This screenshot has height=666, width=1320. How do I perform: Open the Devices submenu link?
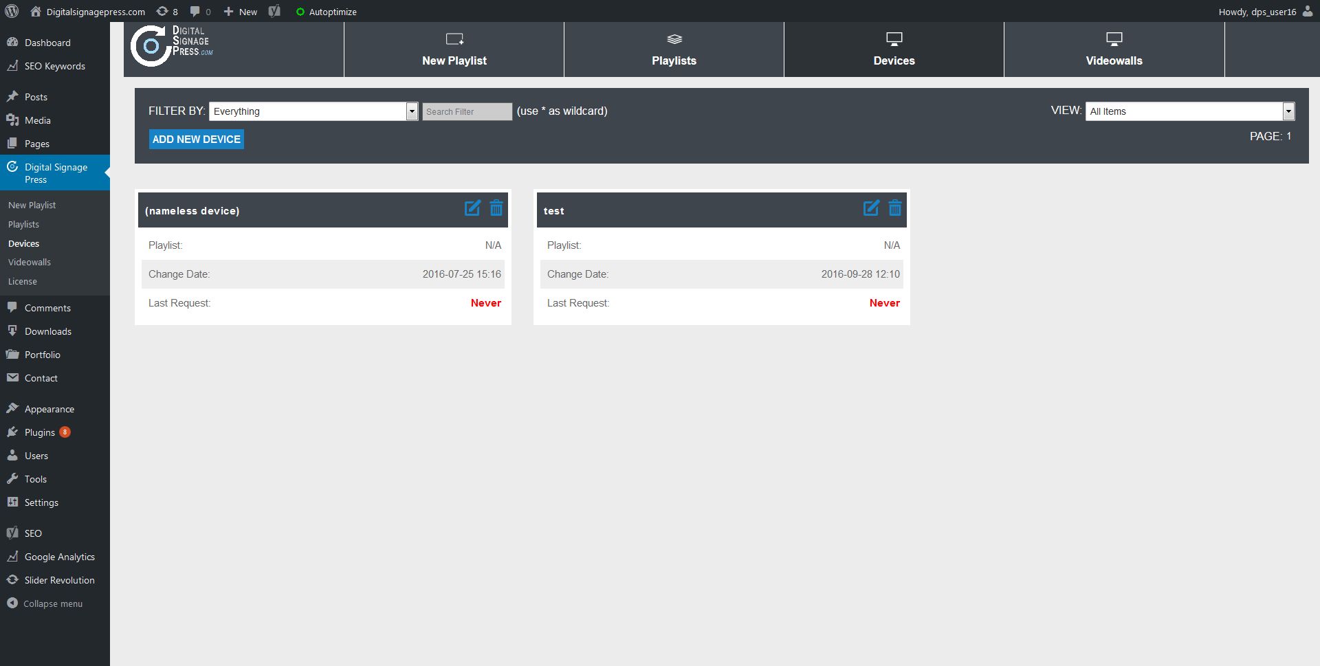point(23,244)
